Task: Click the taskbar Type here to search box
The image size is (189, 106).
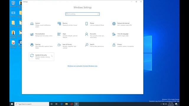Action: pos(32,104)
